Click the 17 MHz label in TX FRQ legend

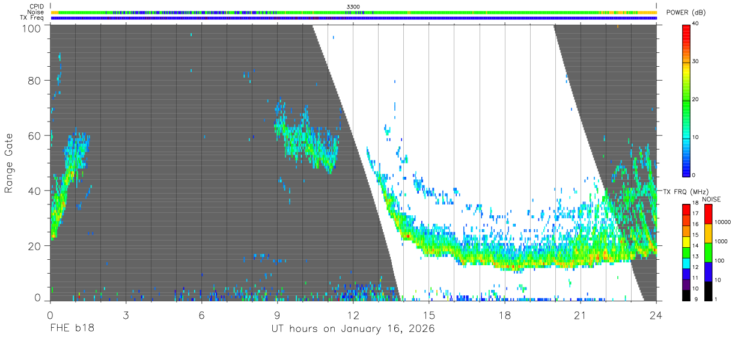[x=695, y=214]
